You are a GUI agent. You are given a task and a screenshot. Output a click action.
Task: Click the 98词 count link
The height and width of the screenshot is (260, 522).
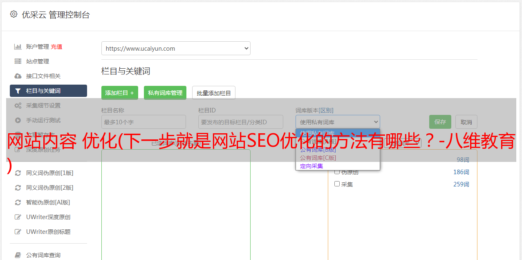click(463, 160)
